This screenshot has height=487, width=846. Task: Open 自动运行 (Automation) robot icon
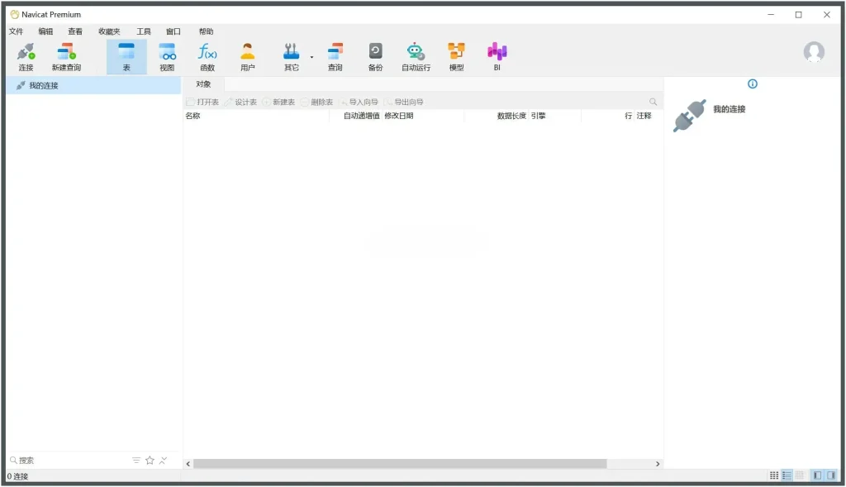click(x=416, y=57)
